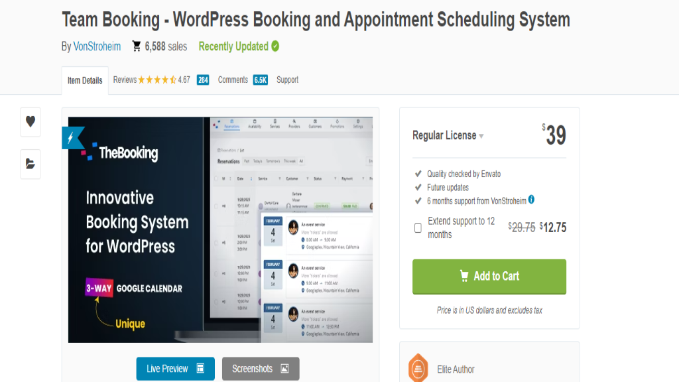Click the $39 price text
Viewport: 679px width, 382px height.
coord(554,135)
